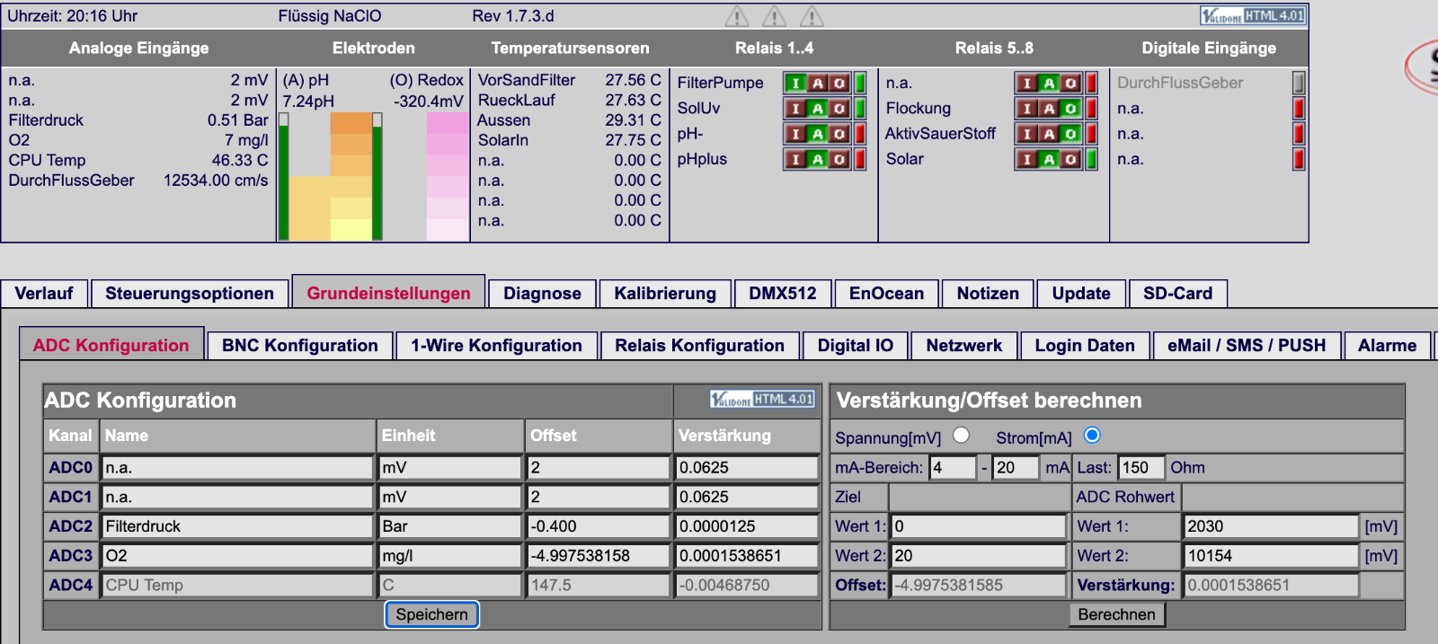
Task: Switch SolUv relay to O
Action: (x=839, y=109)
